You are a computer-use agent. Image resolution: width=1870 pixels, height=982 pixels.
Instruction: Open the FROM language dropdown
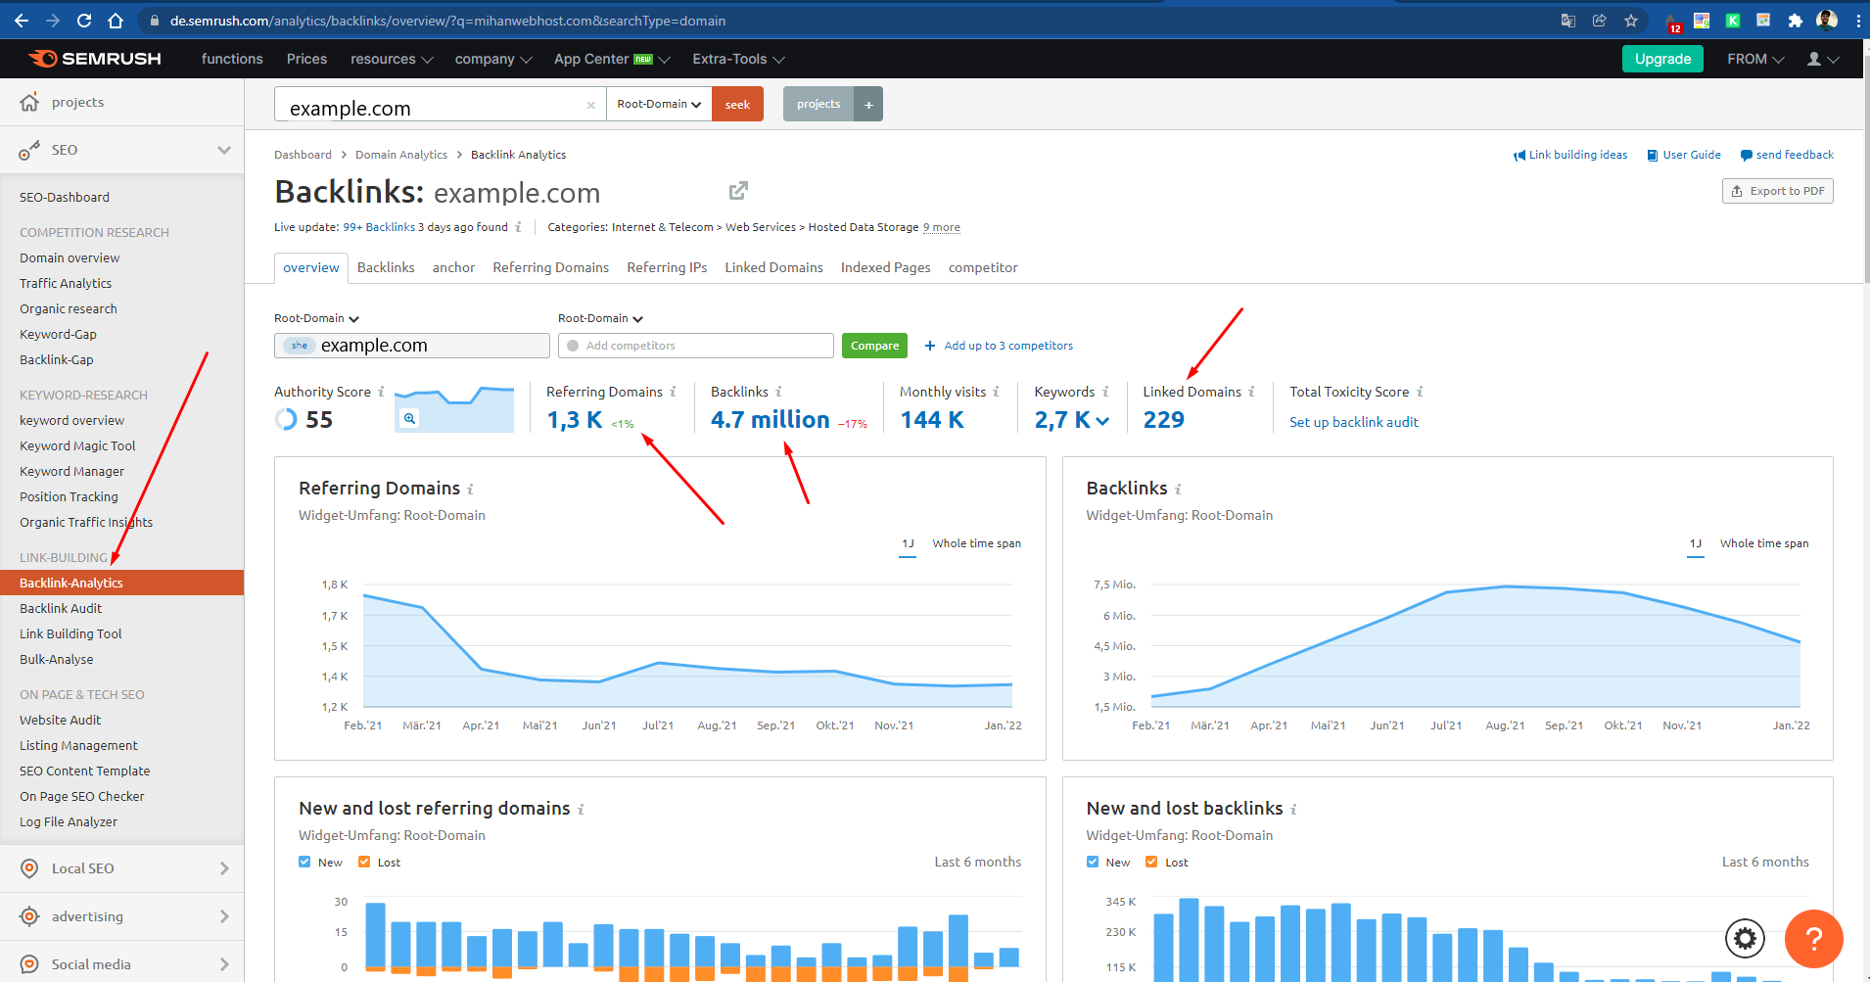pyautogui.click(x=1755, y=59)
